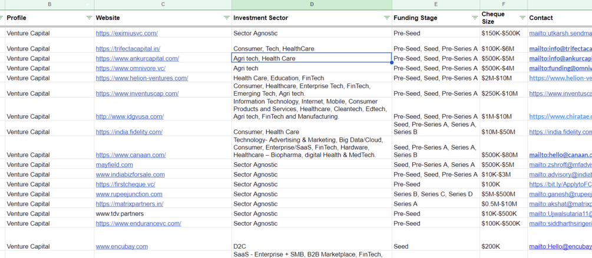This screenshot has width=592, height=258.
Task: Open the eximiusvc.com link
Action: pos(127,33)
